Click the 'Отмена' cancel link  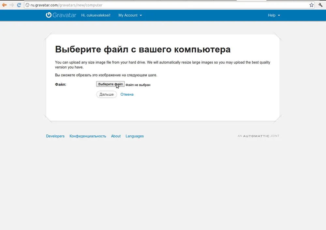tap(127, 94)
